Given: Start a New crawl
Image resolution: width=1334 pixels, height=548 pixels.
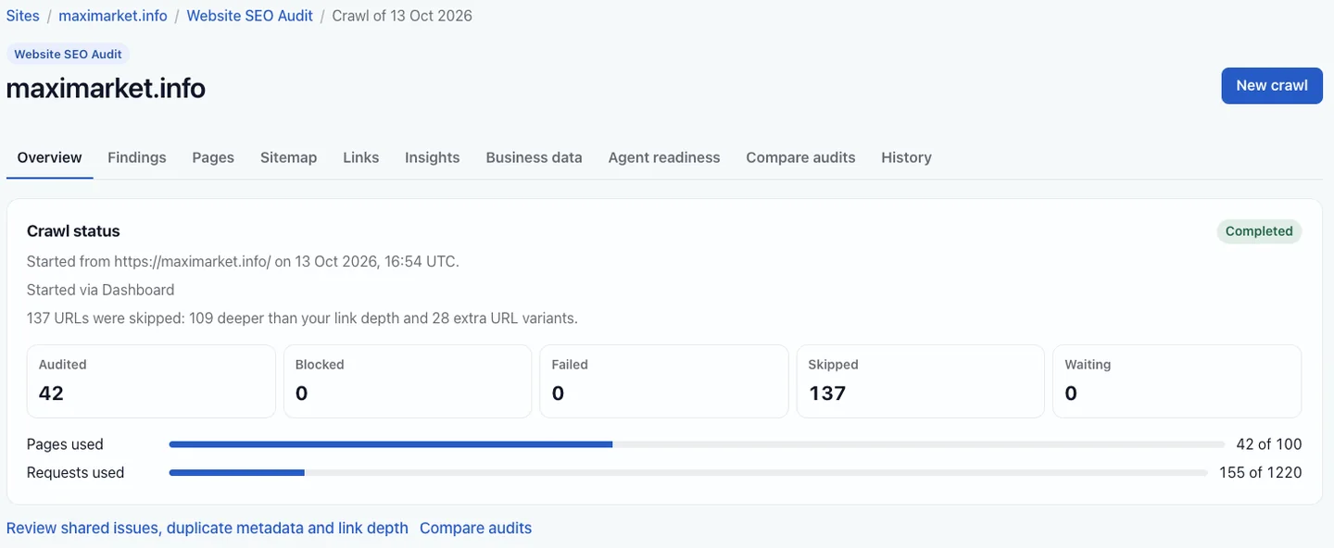Looking at the screenshot, I should point(1271,85).
